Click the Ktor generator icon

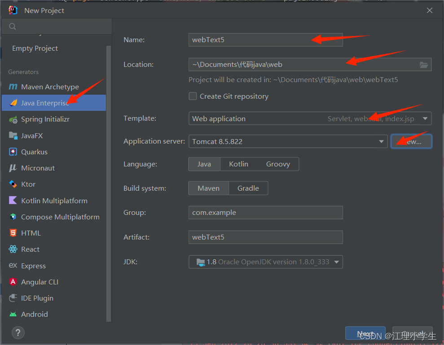[13, 184]
